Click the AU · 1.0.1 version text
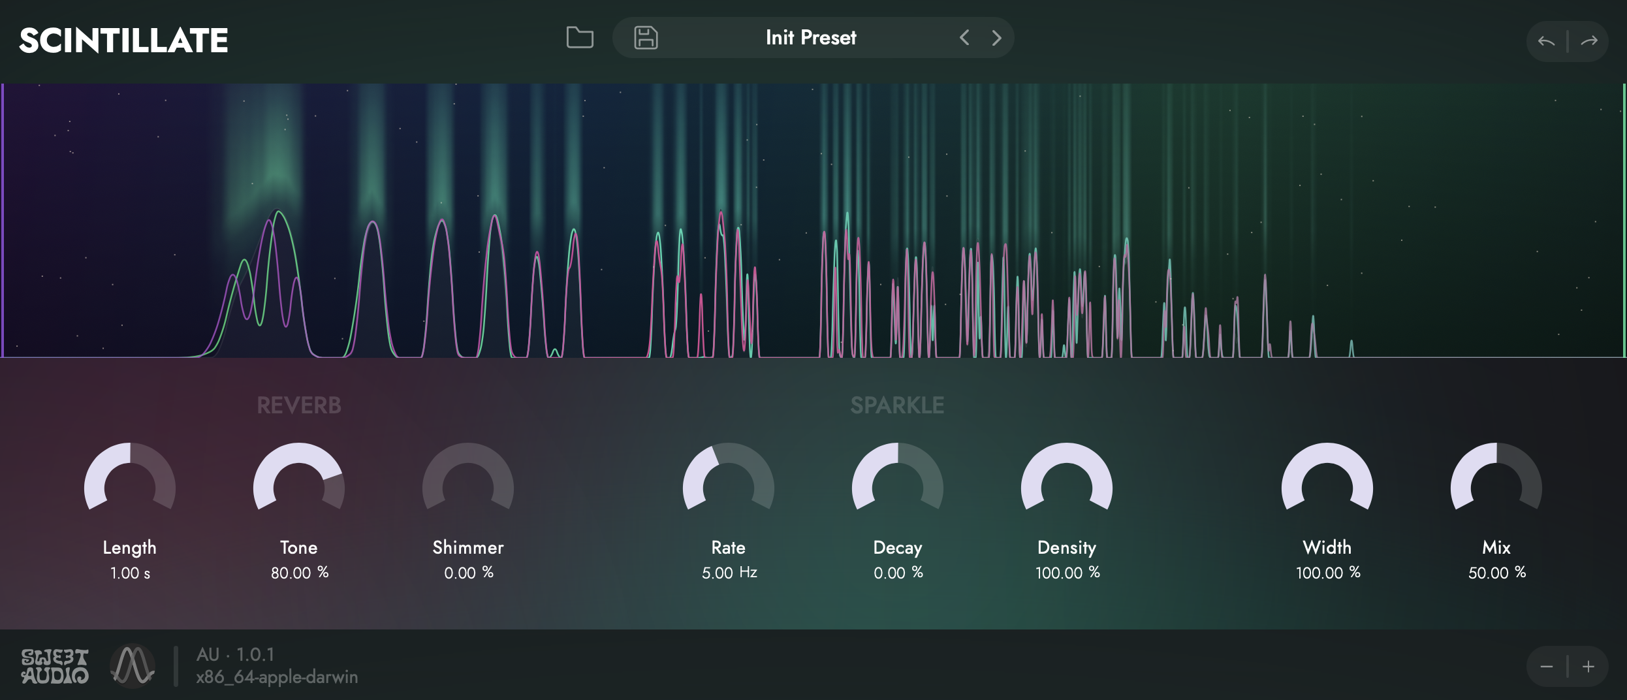This screenshot has height=700, width=1627. coord(236,654)
